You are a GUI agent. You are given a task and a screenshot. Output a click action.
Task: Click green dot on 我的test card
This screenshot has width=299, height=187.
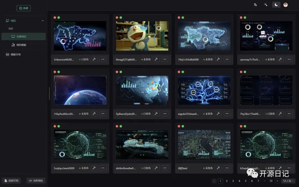(183, 126)
